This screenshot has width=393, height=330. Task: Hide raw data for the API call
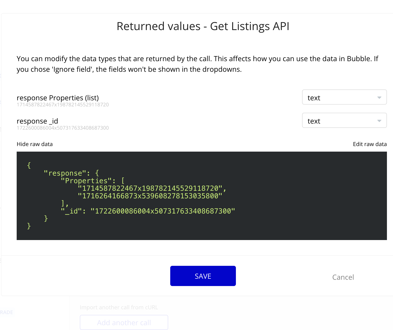coord(34,144)
